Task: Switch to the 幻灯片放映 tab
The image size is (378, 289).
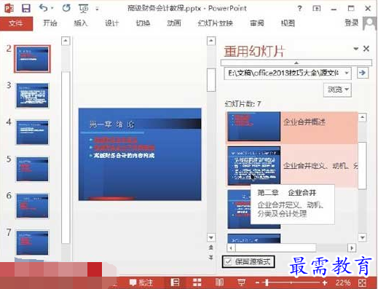Action: [215, 23]
